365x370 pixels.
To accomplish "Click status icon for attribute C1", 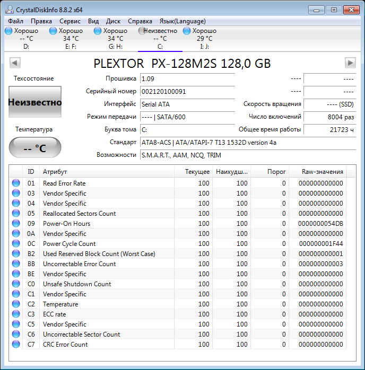I will tap(16, 294).
